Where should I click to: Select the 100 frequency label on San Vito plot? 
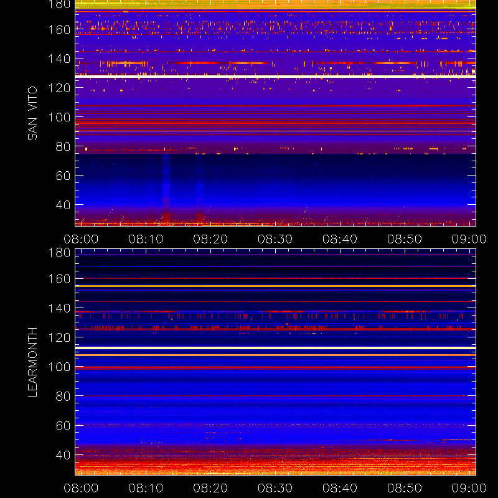[59, 117]
